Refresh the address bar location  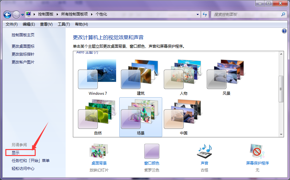click(x=205, y=14)
